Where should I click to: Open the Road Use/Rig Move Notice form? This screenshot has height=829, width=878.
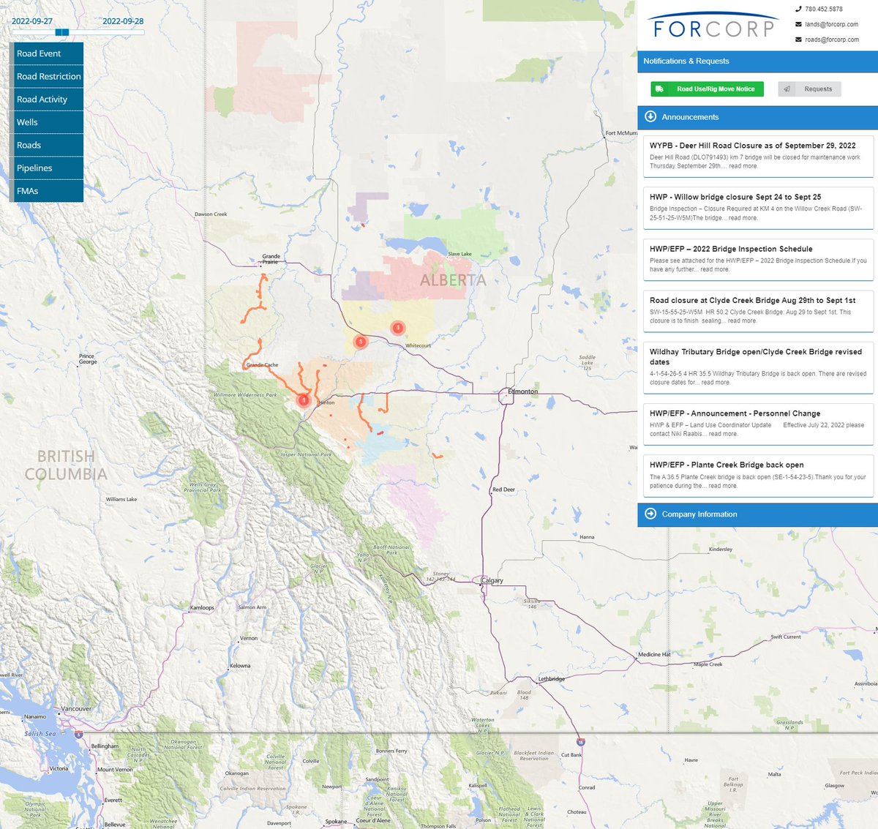707,89
